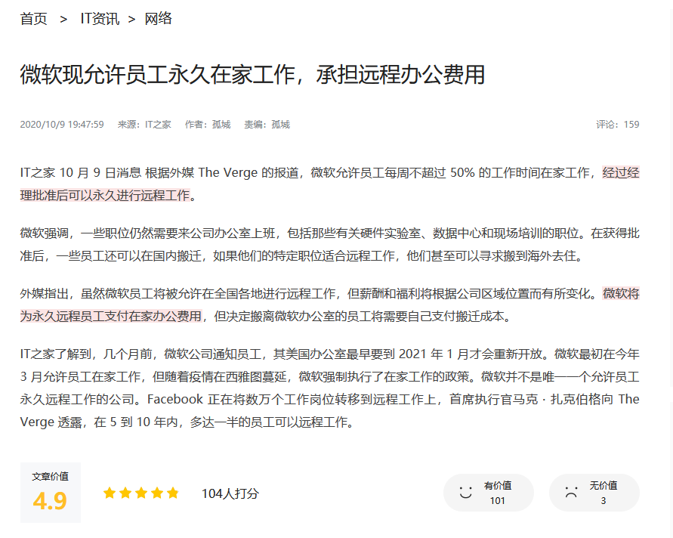Viewport: 673px width, 538px height.
Task: Click the sad face icon
Action: (571, 493)
